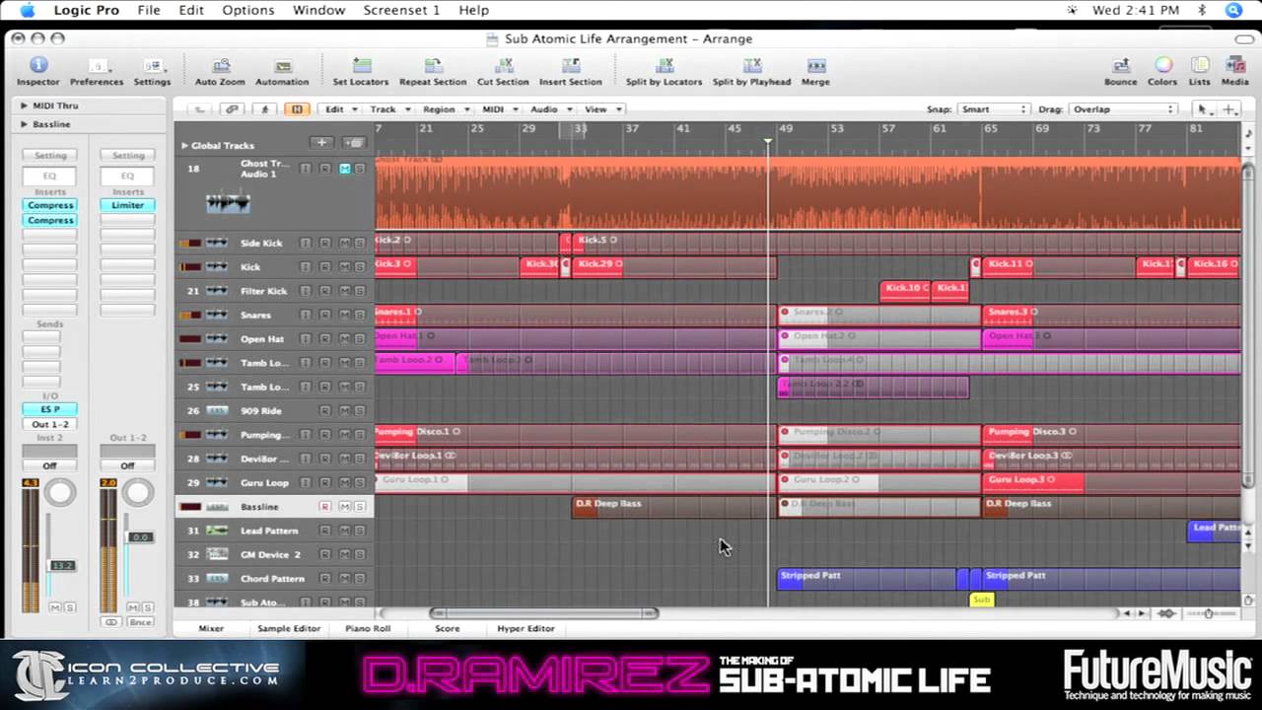This screenshot has height=710, width=1262.
Task: Mute the Kick track
Action: (x=345, y=267)
